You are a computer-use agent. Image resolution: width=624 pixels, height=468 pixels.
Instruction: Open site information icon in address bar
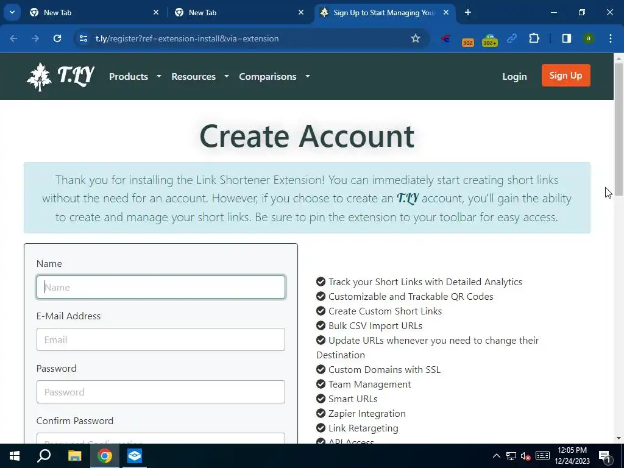83,38
